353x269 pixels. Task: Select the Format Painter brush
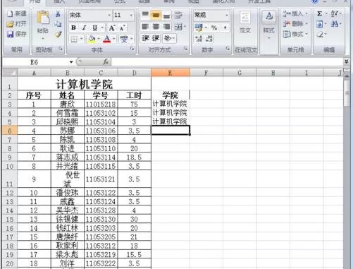(x=58, y=35)
